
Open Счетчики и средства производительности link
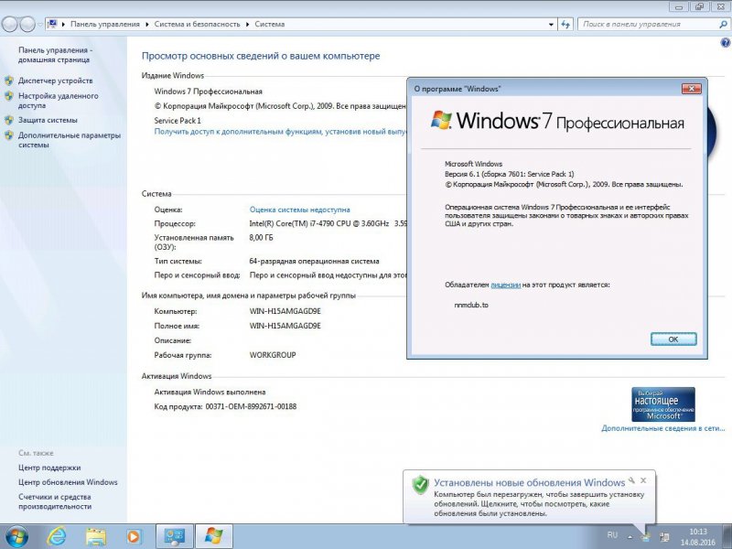[x=55, y=501]
